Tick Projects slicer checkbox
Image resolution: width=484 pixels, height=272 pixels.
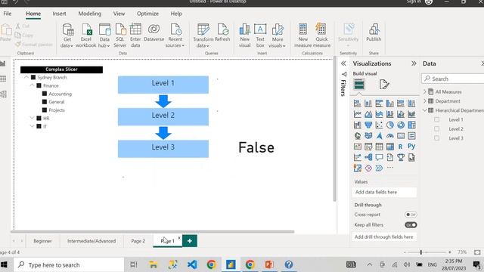45,110
